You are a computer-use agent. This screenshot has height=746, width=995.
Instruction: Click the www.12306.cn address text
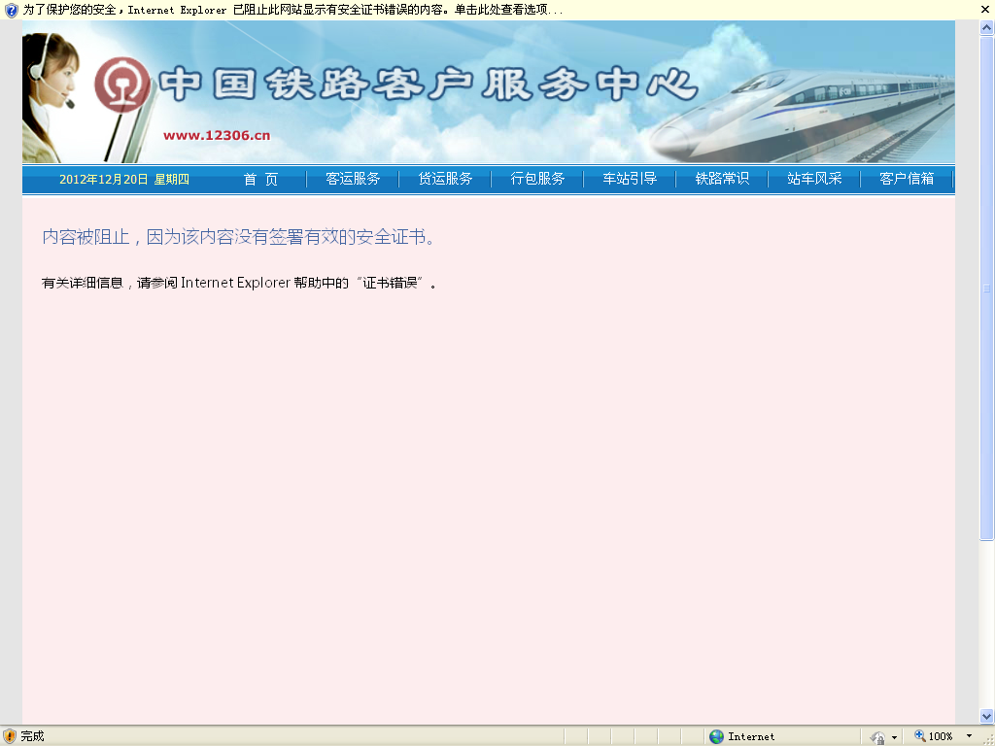tap(217, 135)
